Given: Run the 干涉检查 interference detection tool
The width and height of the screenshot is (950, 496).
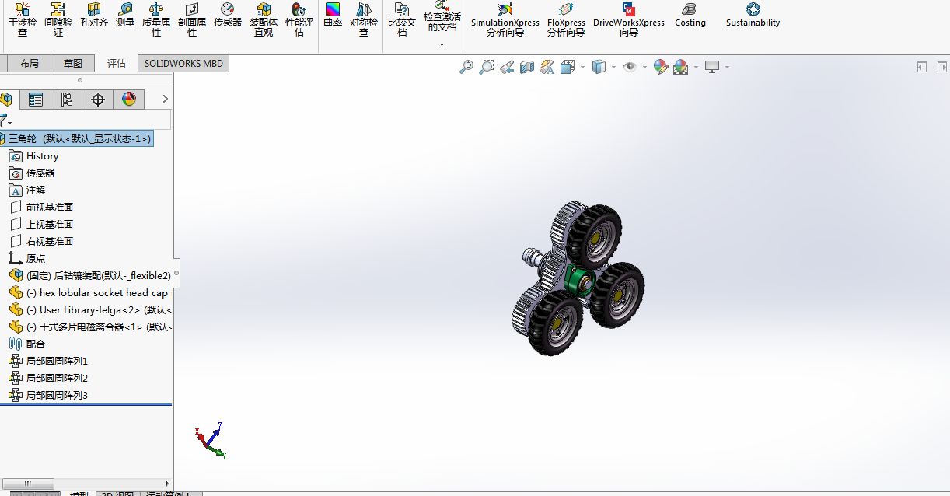Looking at the screenshot, I should click(23, 19).
